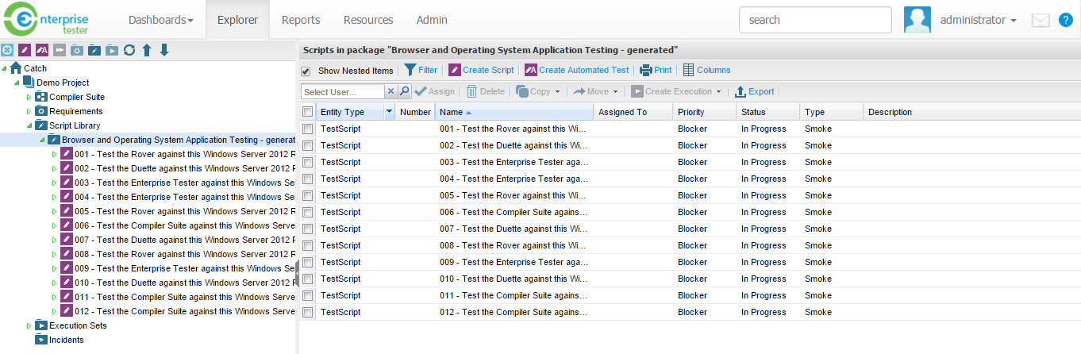Click the move down arrow icon

[x=164, y=51]
